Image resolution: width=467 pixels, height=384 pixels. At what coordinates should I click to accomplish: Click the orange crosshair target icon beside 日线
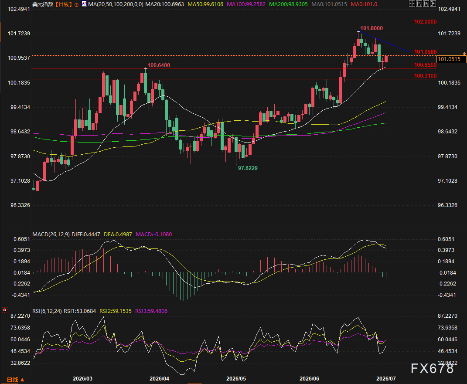pyautogui.click(x=77, y=5)
